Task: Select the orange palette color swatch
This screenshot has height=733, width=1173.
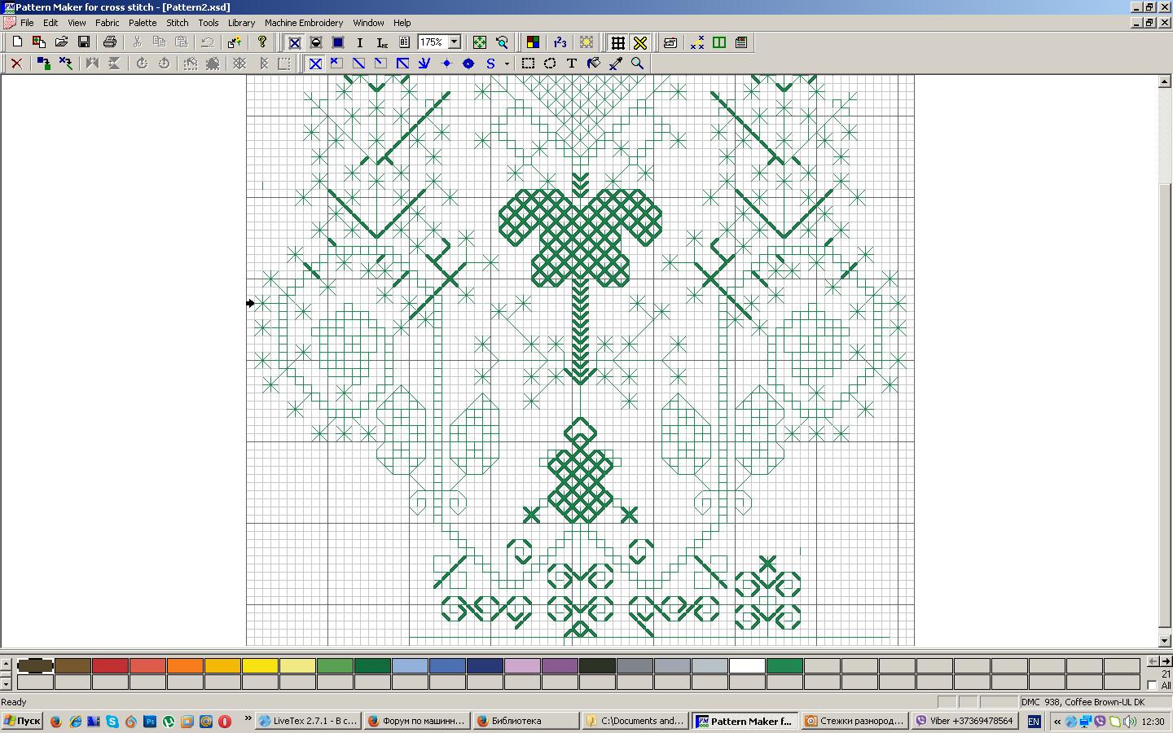Action: click(185, 665)
